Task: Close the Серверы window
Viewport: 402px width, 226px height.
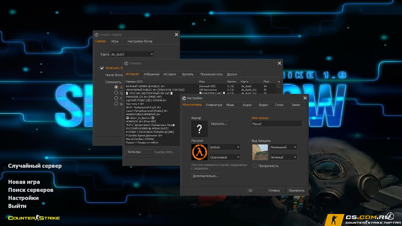Action: pos(279,63)
